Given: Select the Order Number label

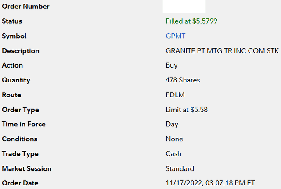Looking at the screenshot, I should [x=25, y=7].
